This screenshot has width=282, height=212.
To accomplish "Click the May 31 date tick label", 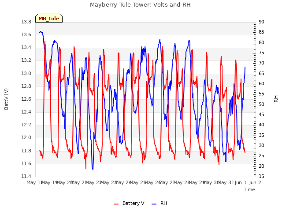I will [x=226, y=182].
